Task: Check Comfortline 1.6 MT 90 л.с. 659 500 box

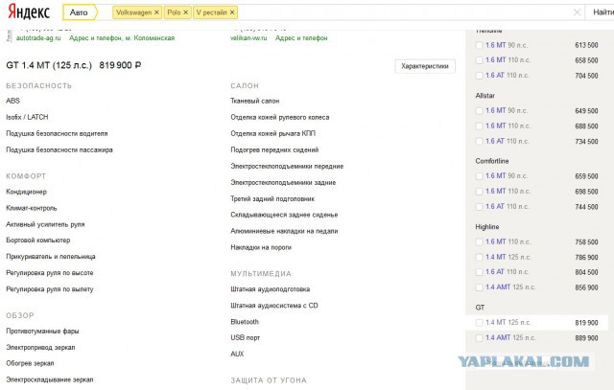Action: (x=479, y=176)
